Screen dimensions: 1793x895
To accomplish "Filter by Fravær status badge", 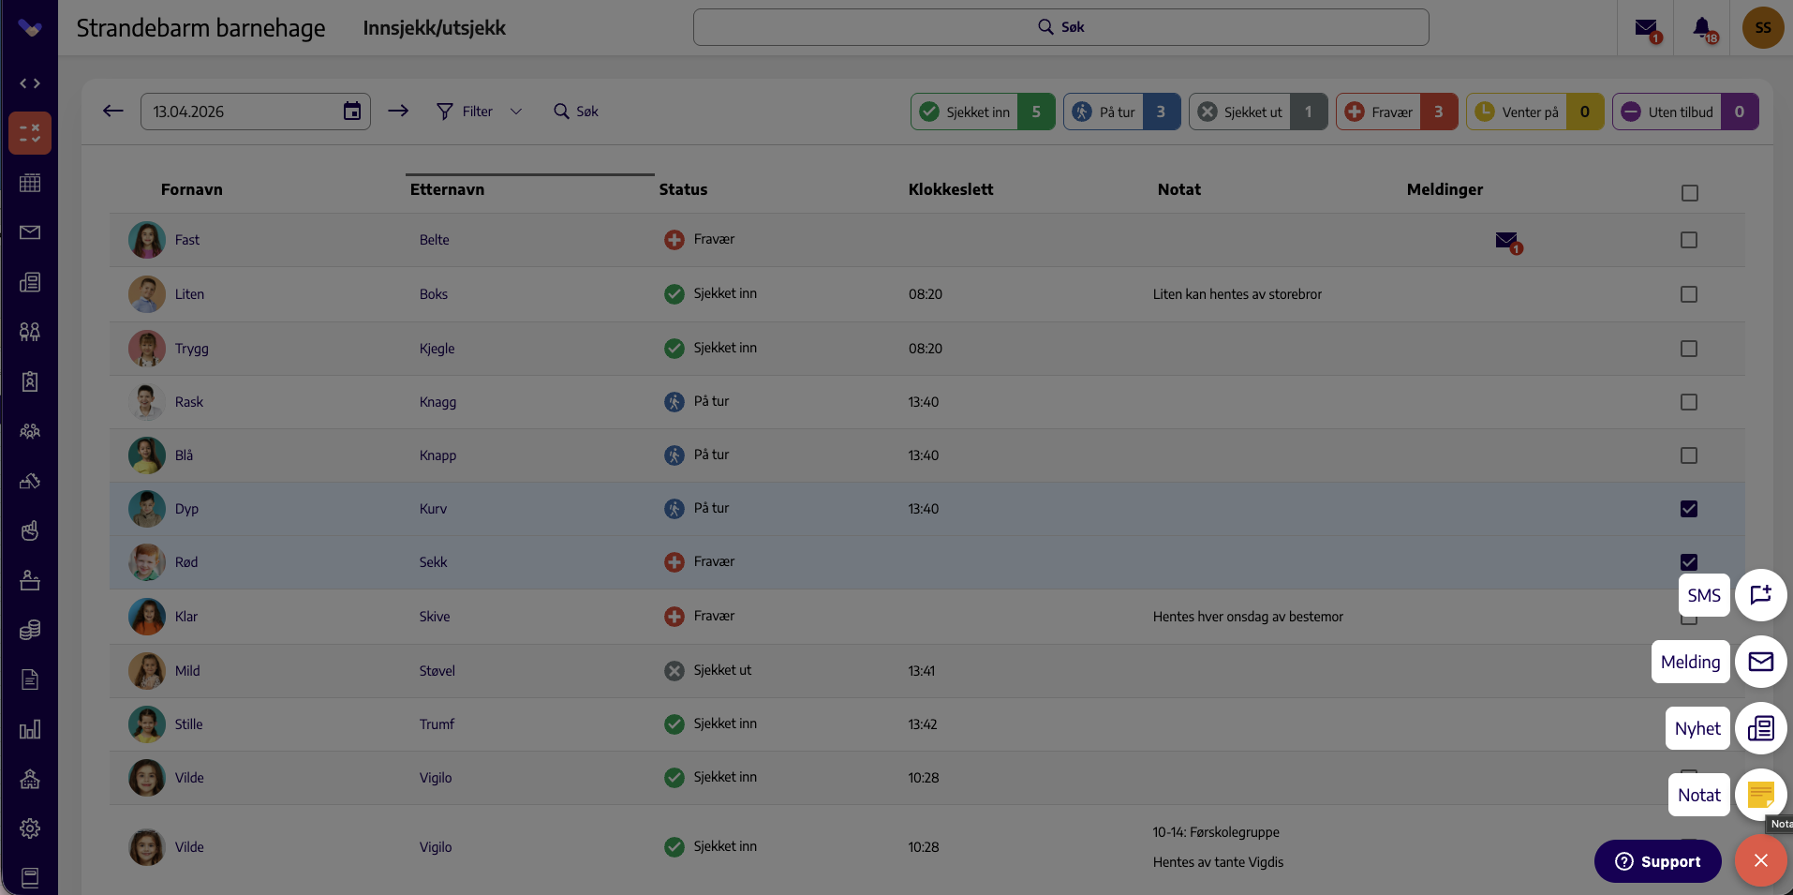I will 1397,112.
